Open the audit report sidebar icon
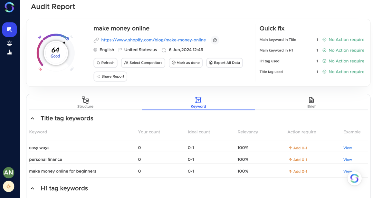The image size is (373, 198). coord(10,30)
